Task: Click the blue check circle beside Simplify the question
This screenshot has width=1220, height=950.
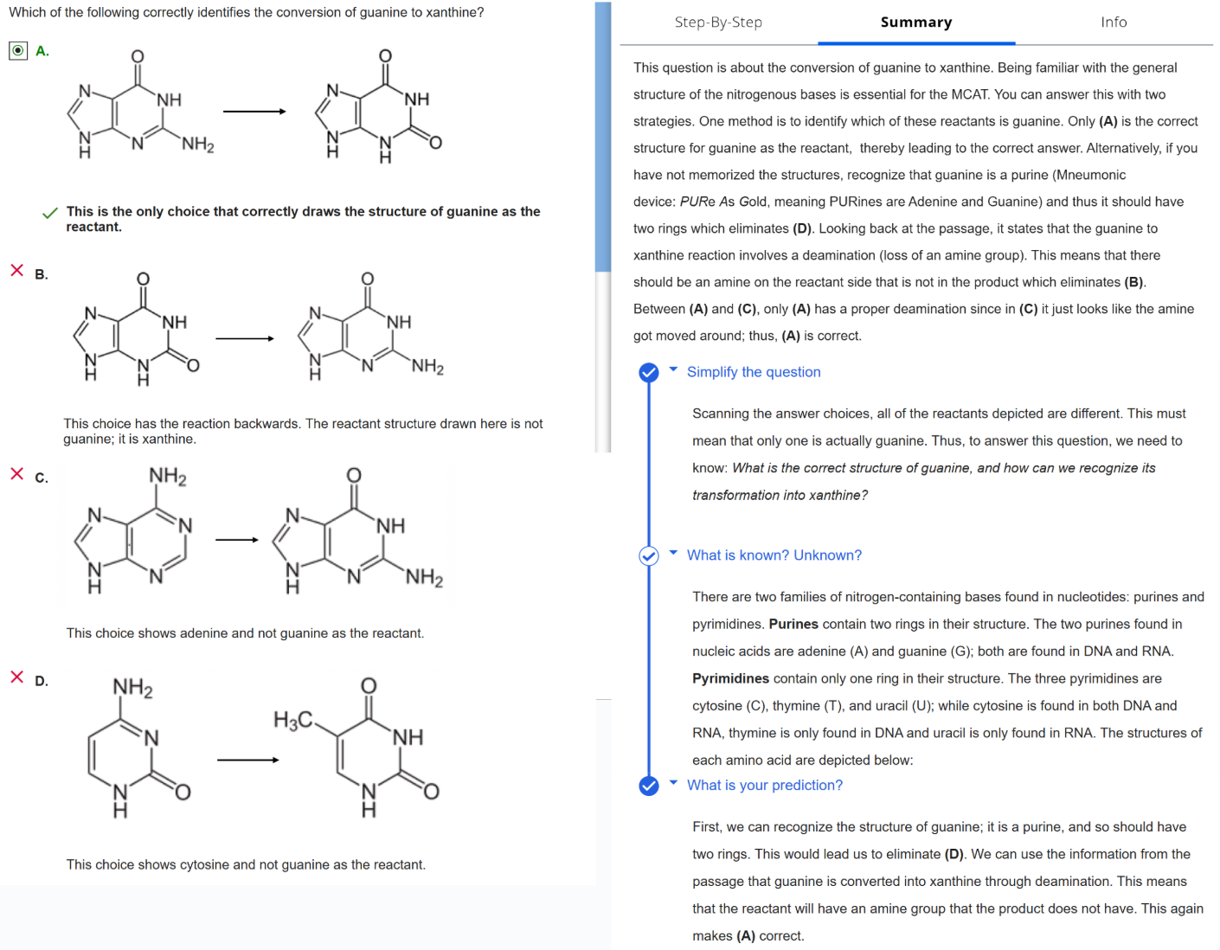Action: [x=649, y=373]
